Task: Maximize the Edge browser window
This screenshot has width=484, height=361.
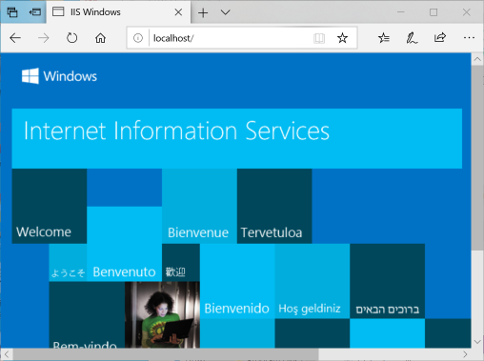Action: 434,12
